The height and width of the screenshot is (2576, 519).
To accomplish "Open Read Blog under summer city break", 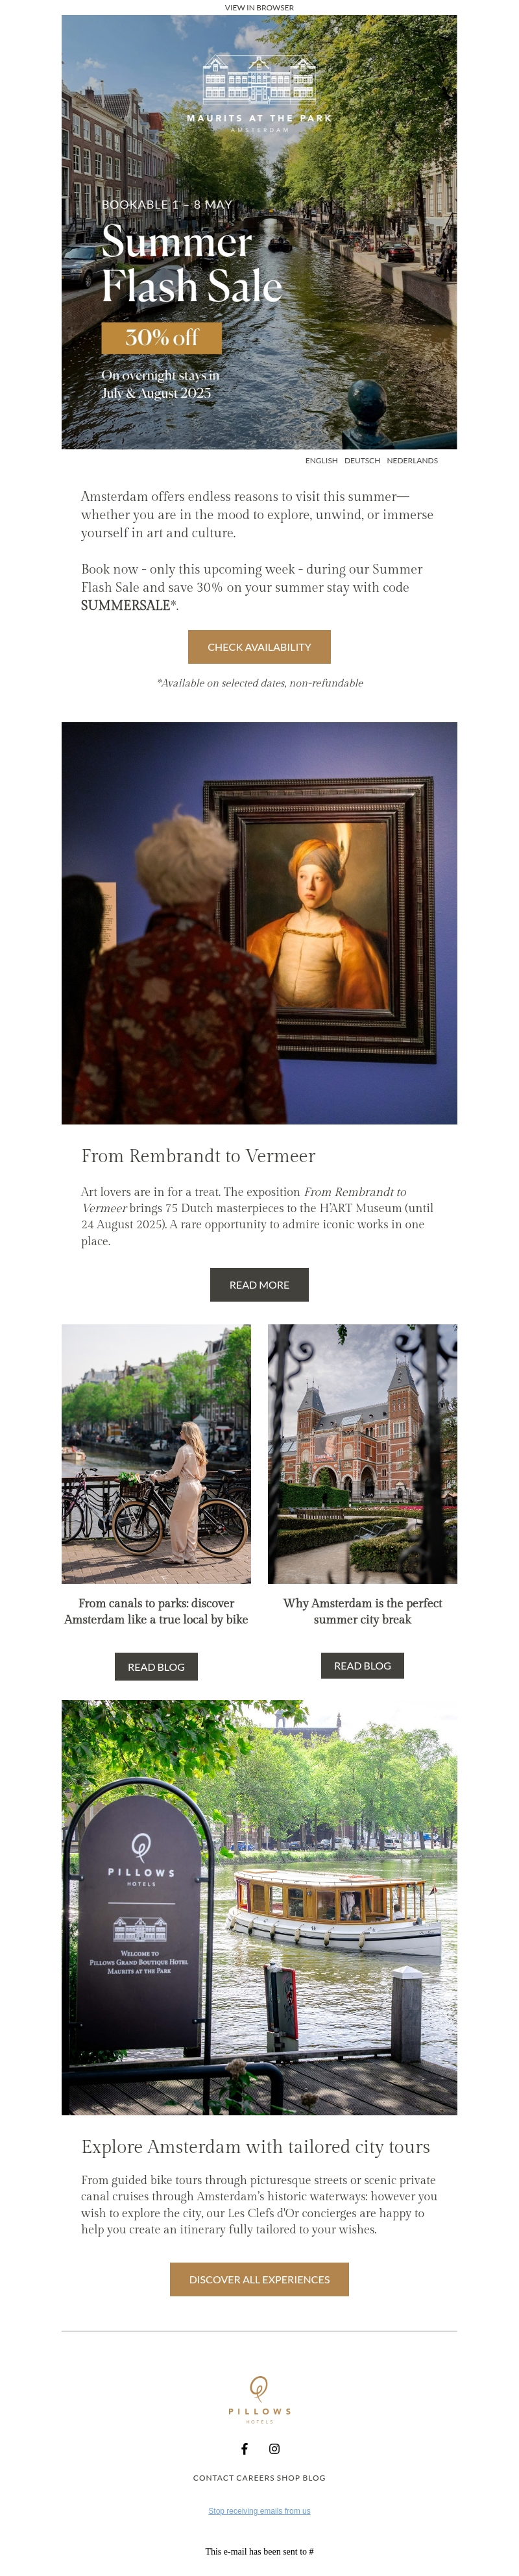I will click(x=362, y=1665).
